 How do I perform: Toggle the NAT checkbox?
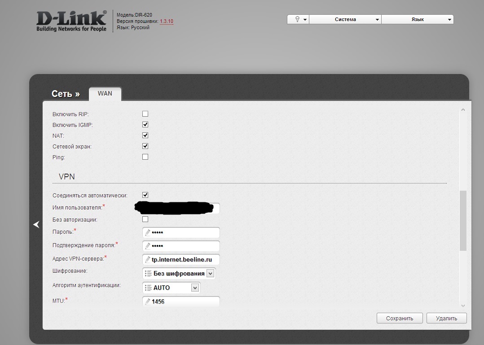click(x=145, y=135)
